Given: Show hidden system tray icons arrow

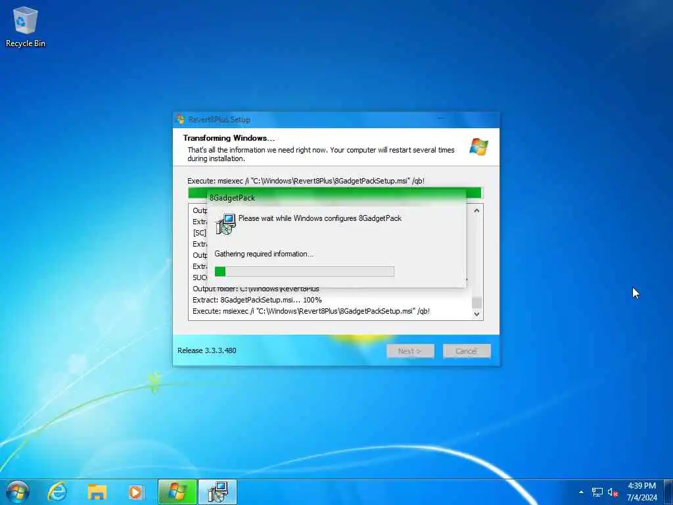Looking at the screenshot, I should pyautogui.click(x=581, y=492).
